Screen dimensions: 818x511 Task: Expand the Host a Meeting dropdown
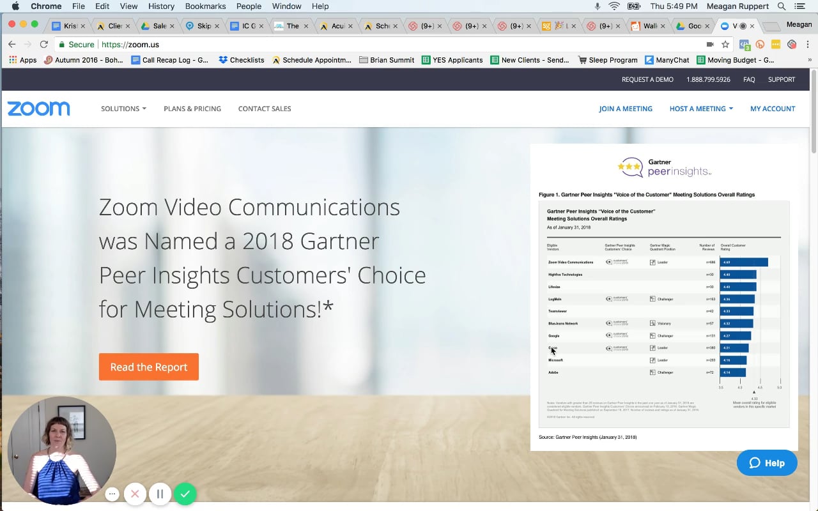(701, 109)
